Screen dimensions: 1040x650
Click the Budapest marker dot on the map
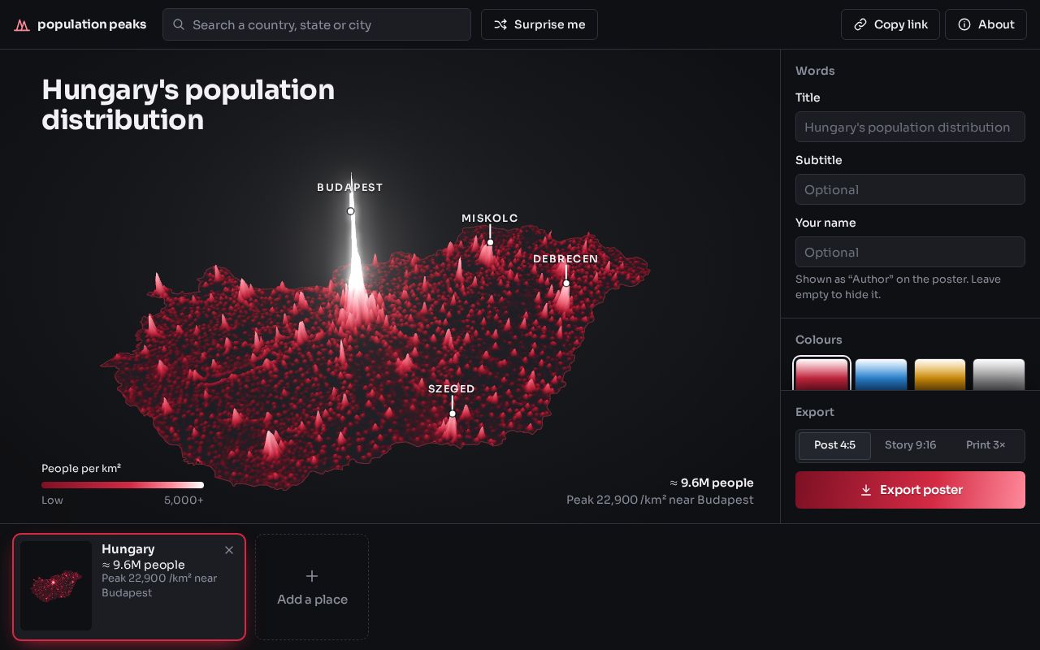pos(351,211)
